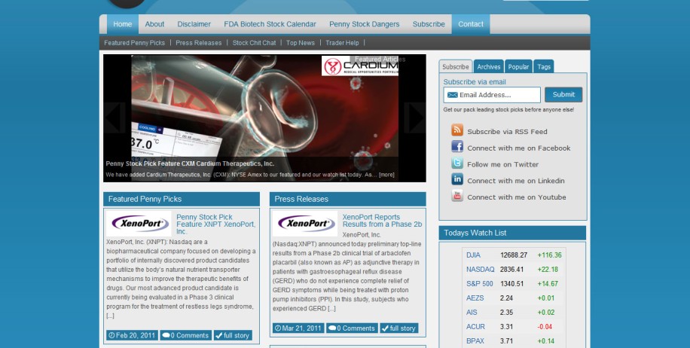Viewport: 690px width, 348px height.
Task: Click the DJIA value 12688.27
Action: (x=514, y=255)
